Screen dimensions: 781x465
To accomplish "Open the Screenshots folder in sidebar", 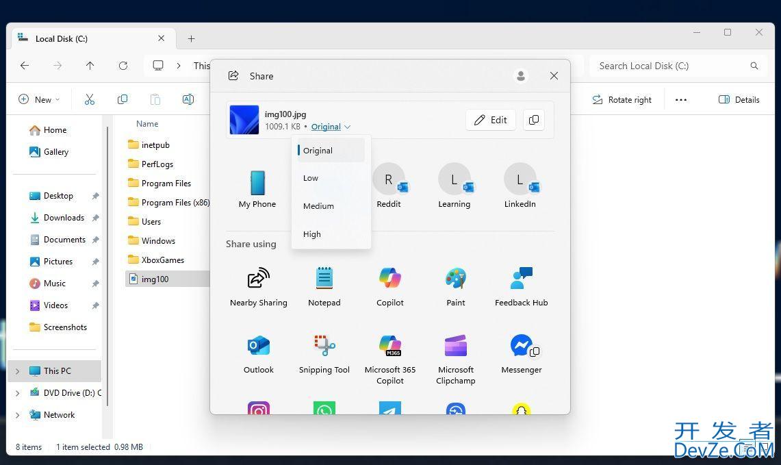I will click(58, 327).
